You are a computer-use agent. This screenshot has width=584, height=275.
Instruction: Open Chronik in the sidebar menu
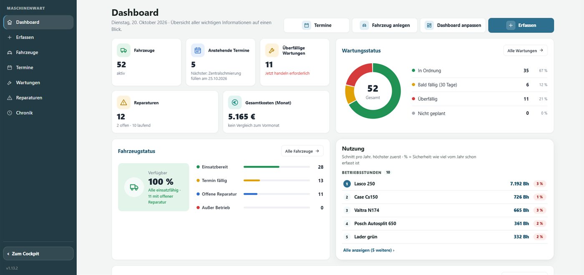(x=38, y=113)
